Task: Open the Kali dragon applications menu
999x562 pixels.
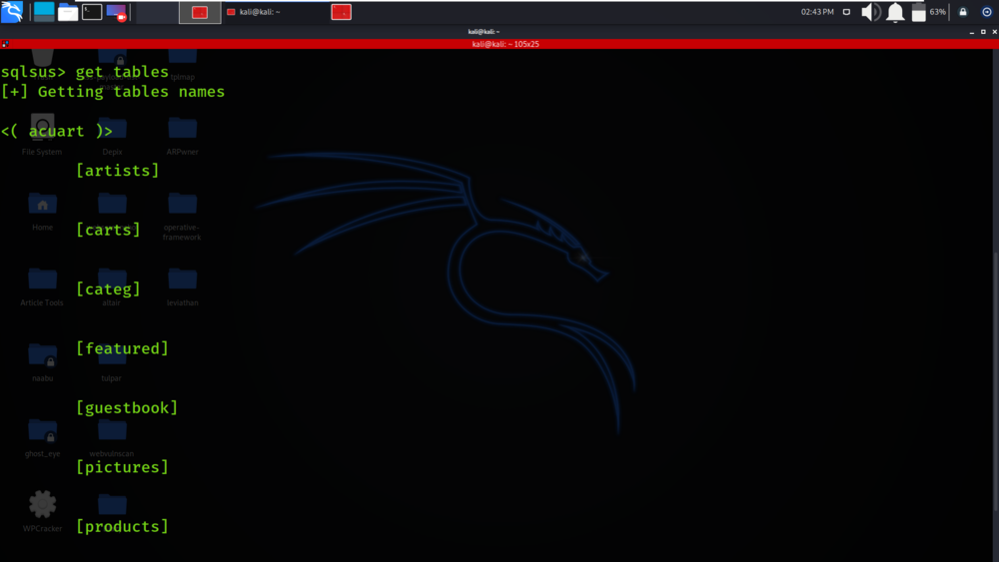Action: (x=12, y=11)
